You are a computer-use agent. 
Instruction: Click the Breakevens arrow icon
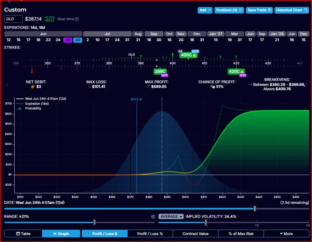tap(251, 85)
